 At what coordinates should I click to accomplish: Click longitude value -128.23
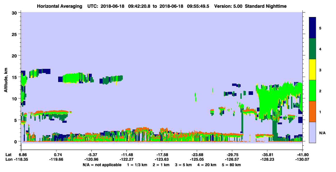click(267, 159)
